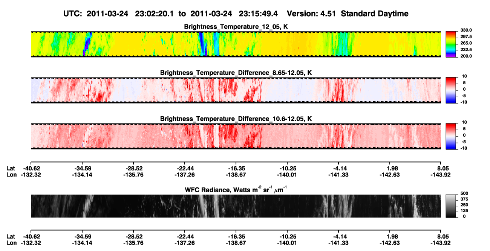Click the 'Lat' label below the WFC panel
The height and width of the screenshot is (251, 490).
point(11,236)
